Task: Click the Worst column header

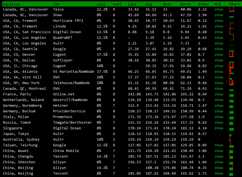Action: coord(186,4)
